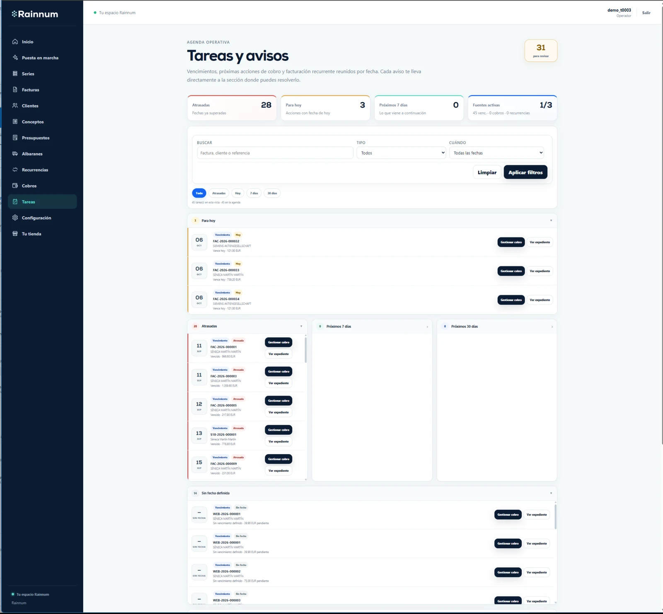Screen dimensions: 663x614
Task: Click the Aplicar filtros button
Action: pyautogui.click(x=525, y=172)
